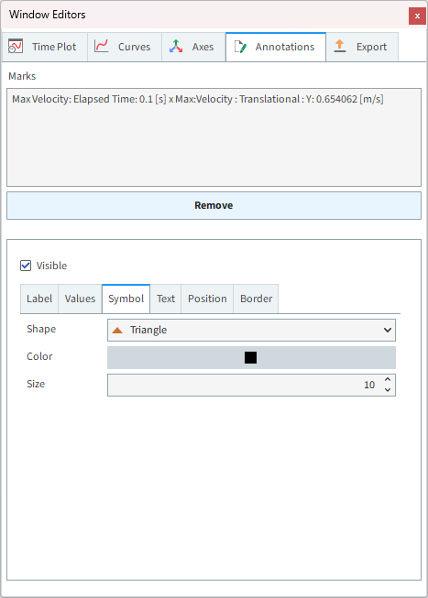The image size is (428, 598).
Task: Decrease Size value with down arrow
Action: click(388, 389)
